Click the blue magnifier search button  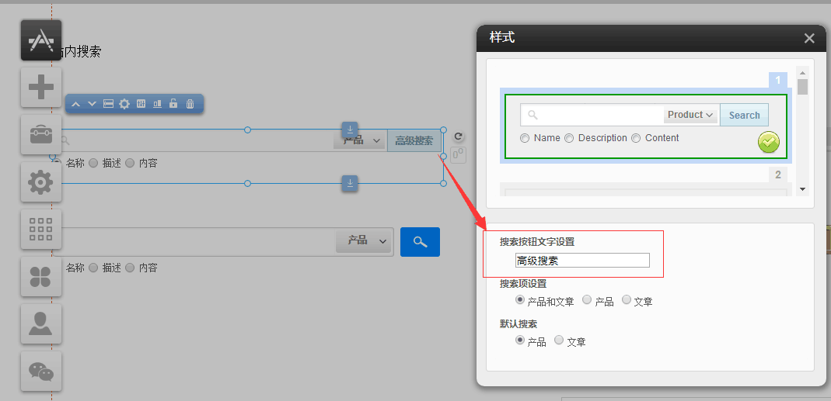[420, 242]
